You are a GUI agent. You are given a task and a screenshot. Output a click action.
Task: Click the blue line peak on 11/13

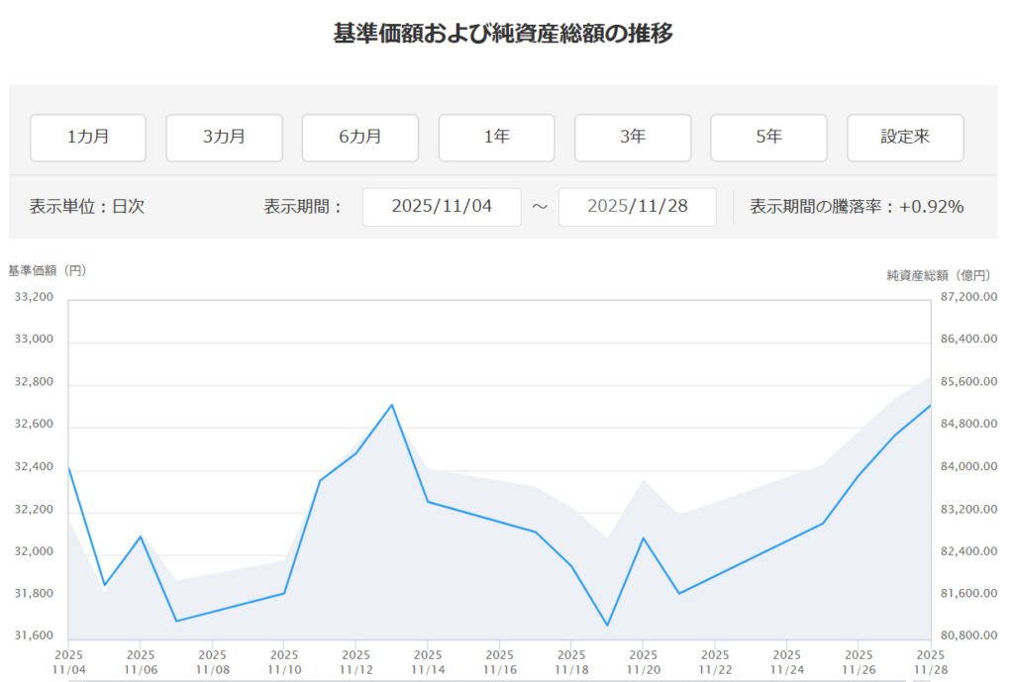392,405
